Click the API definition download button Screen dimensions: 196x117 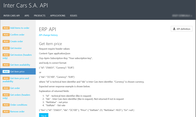182,29
